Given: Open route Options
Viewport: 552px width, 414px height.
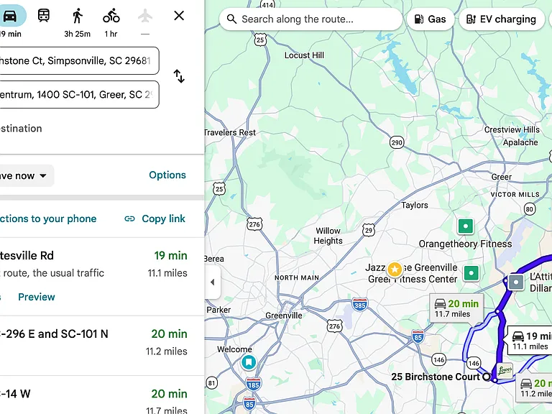Looking at the screenshot, I should pos(167,175).
